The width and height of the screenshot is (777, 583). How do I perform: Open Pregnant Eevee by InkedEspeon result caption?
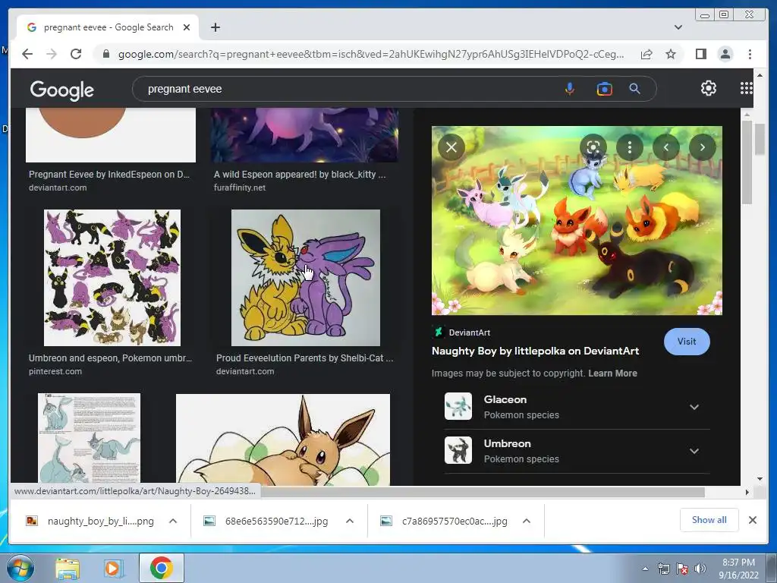pyautogui.click(x=109, y=175)
